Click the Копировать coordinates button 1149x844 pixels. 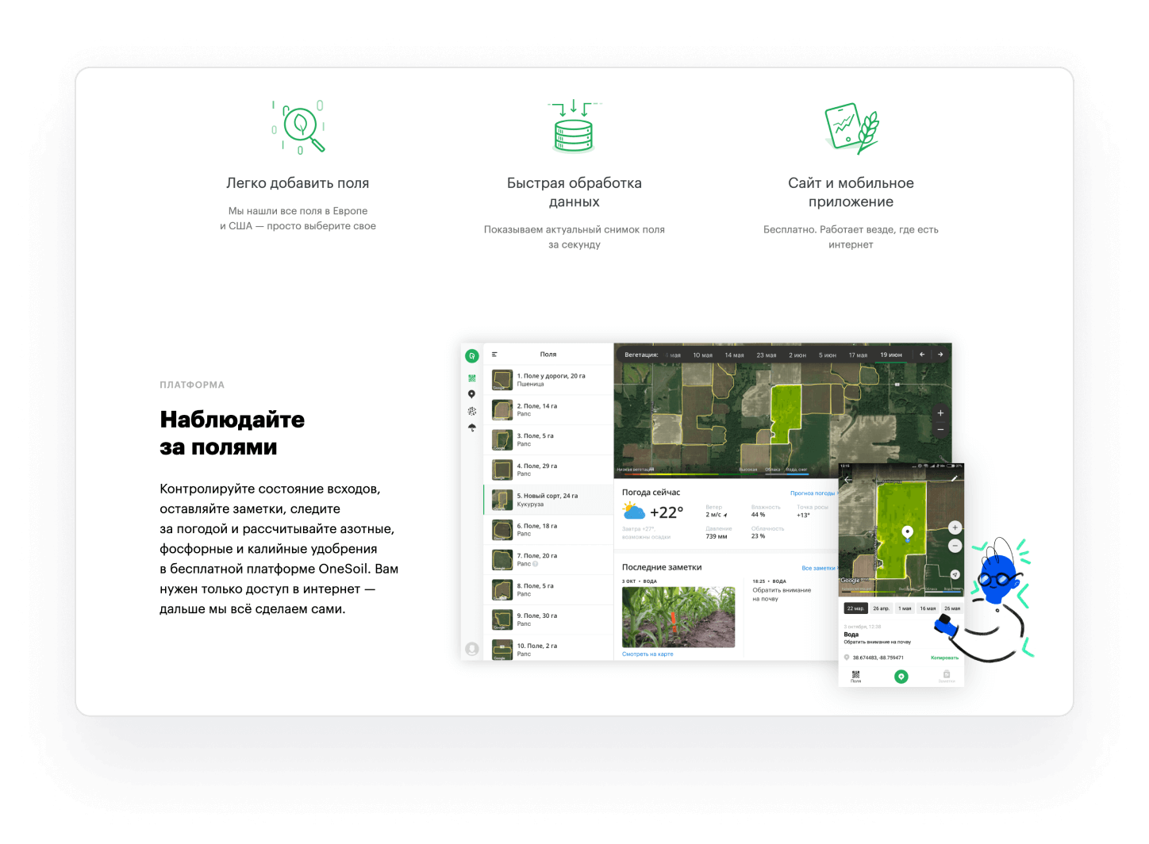pos(944,658)
